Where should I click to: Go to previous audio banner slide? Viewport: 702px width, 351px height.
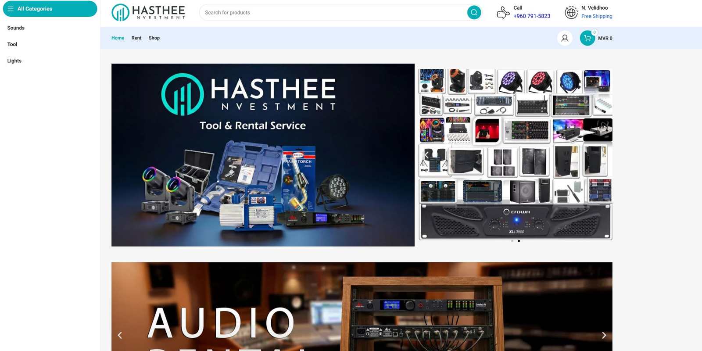[x=120, y=335]
